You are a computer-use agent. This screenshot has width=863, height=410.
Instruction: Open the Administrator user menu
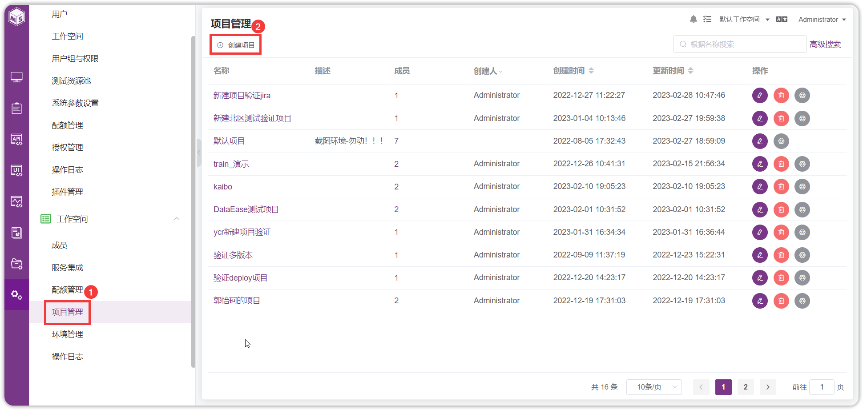(822, 19)
